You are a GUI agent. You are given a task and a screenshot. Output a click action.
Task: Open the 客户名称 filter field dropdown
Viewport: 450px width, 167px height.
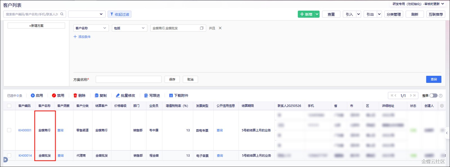91,28
